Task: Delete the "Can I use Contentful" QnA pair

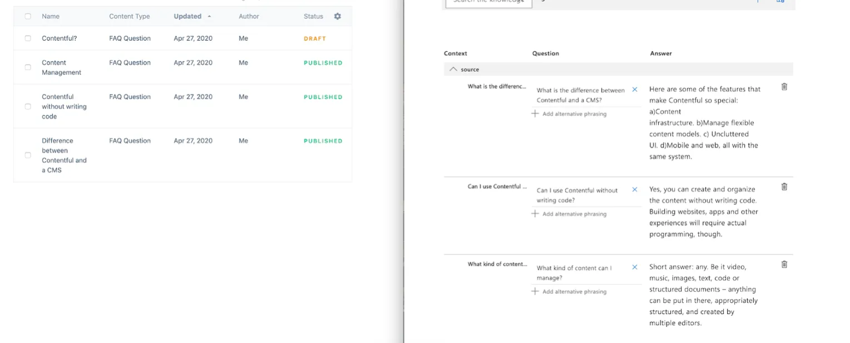Action: (x=784, y=187)
